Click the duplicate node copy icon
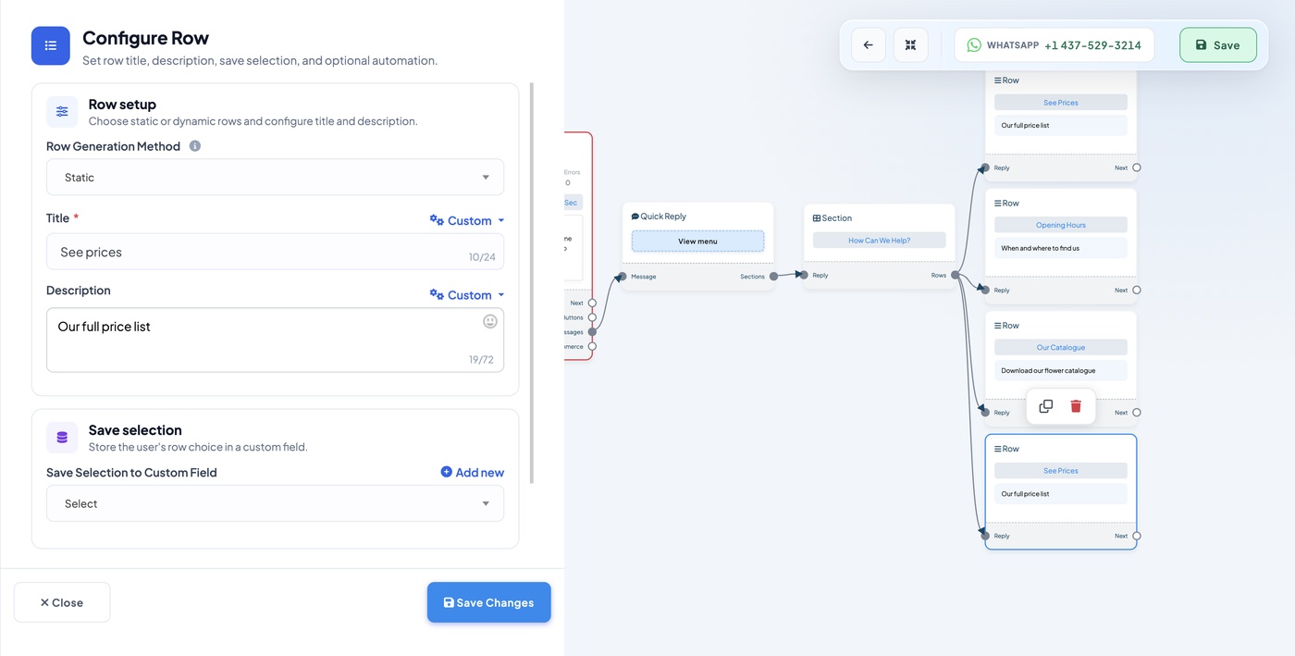Image resolution: width=1295 pixels, height=656 pixels. pyautogui.click(x=1045, y=406)
